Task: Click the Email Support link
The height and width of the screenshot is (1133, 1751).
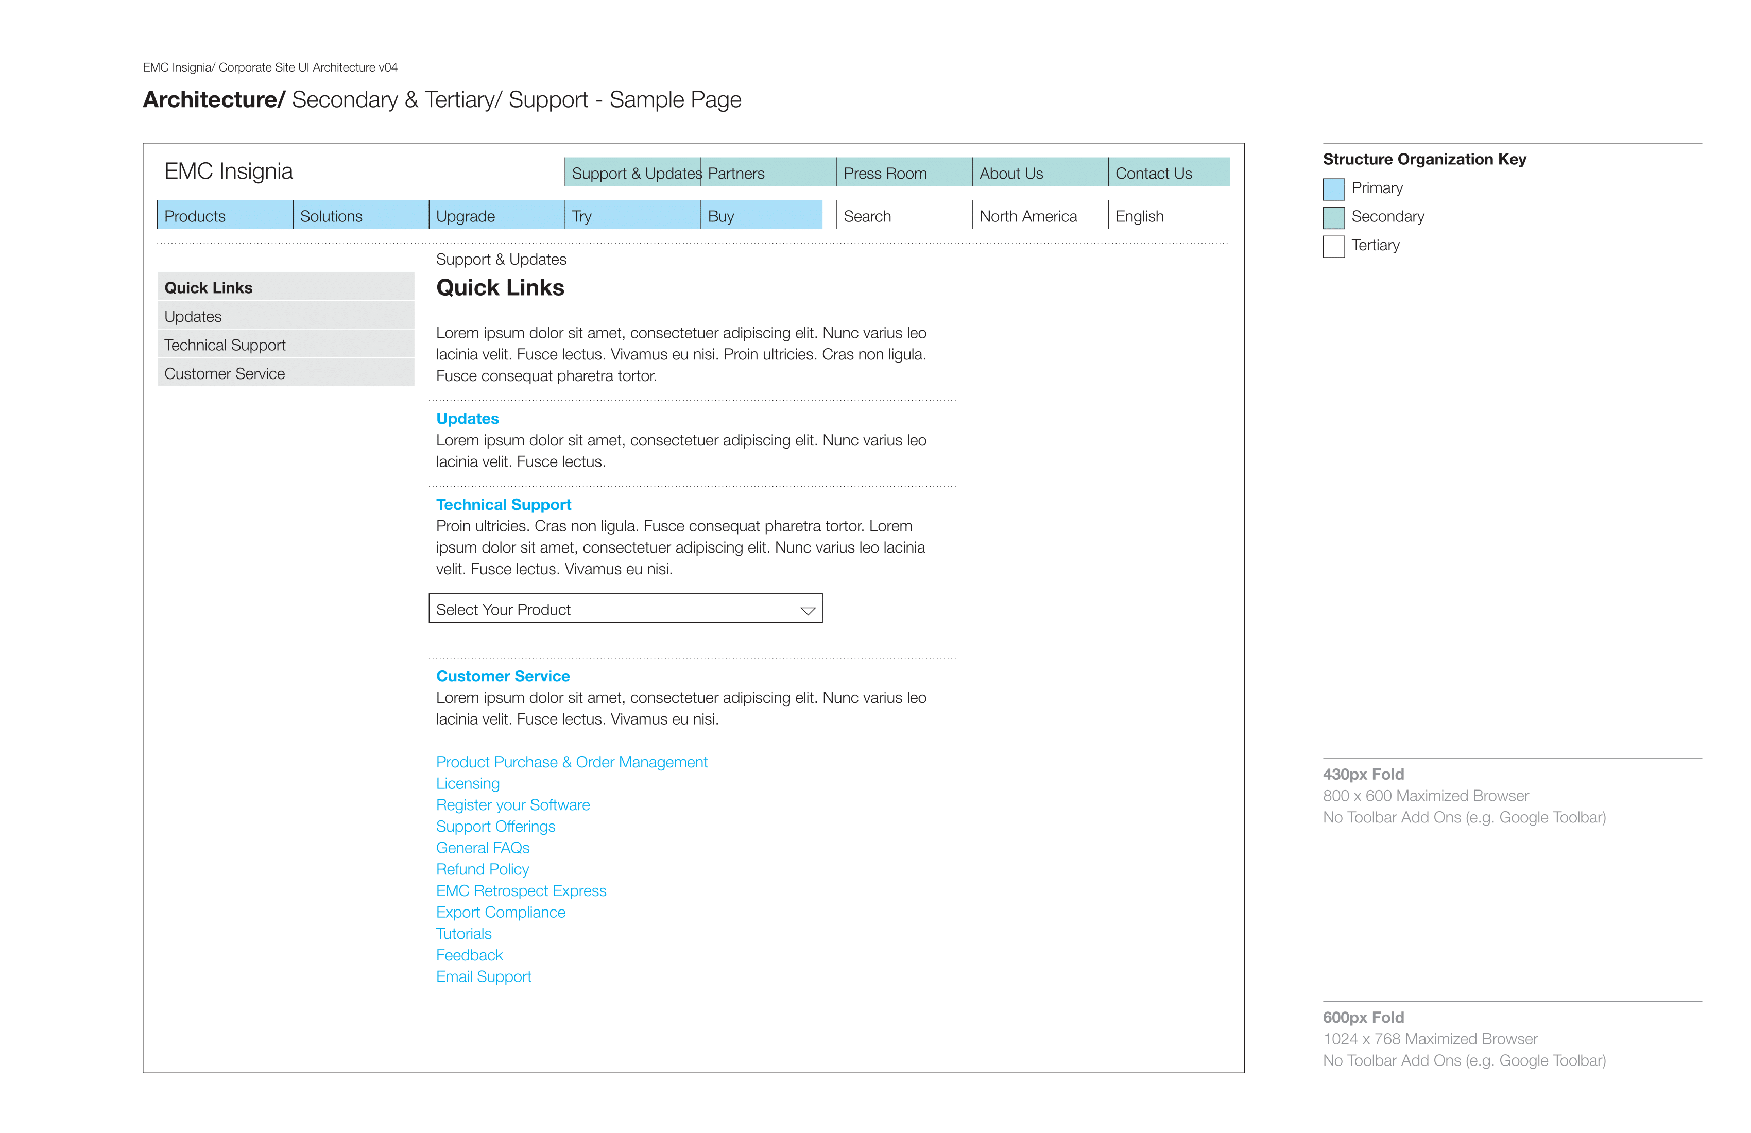Action: 484,977
